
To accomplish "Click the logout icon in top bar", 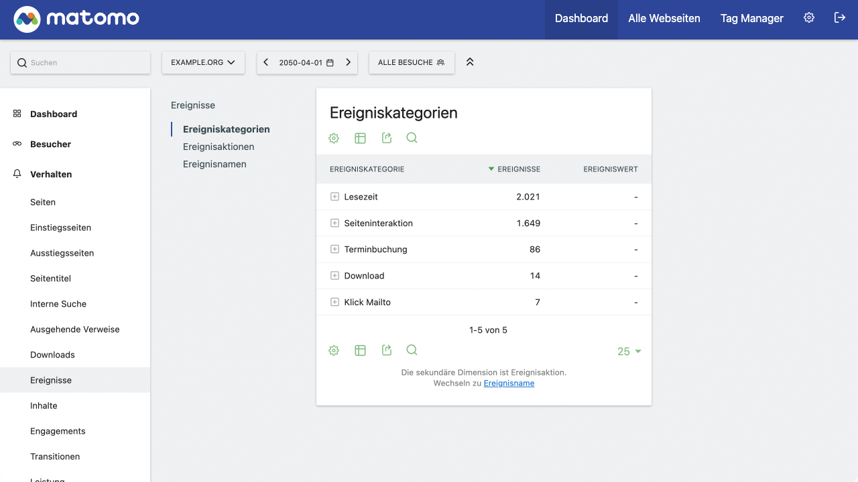I will coord(839,18).
